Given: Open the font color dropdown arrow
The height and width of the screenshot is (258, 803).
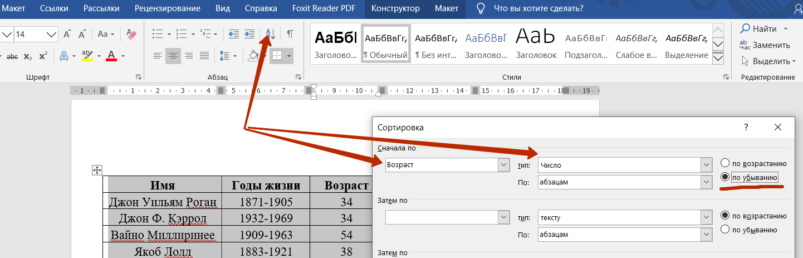Looking at the screenshot, I should tap(123, 56).
